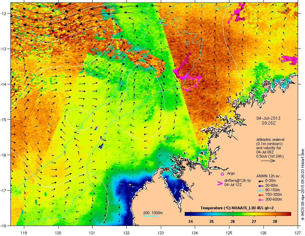Screen dimensions: 305x236
Task: Click the color bar tick label '27'
Action: coord(254,221)
